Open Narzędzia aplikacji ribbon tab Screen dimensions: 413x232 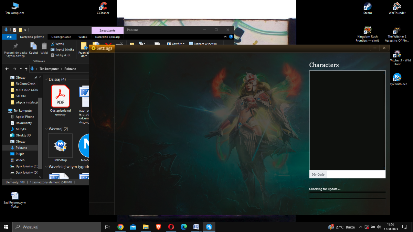coord(107,37)
